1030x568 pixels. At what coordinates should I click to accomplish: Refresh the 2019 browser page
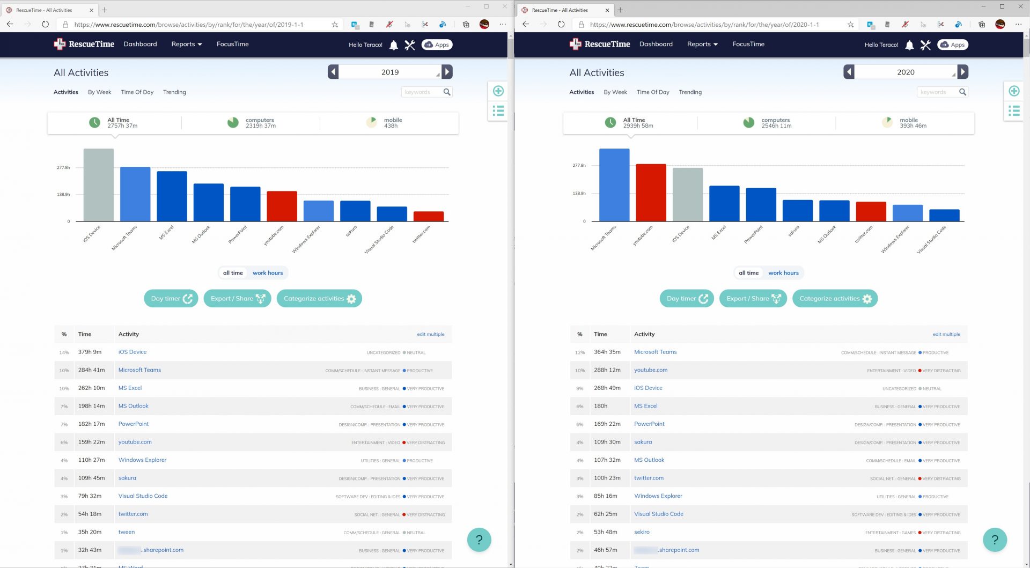pyautogui.click(x=46, y=24)
